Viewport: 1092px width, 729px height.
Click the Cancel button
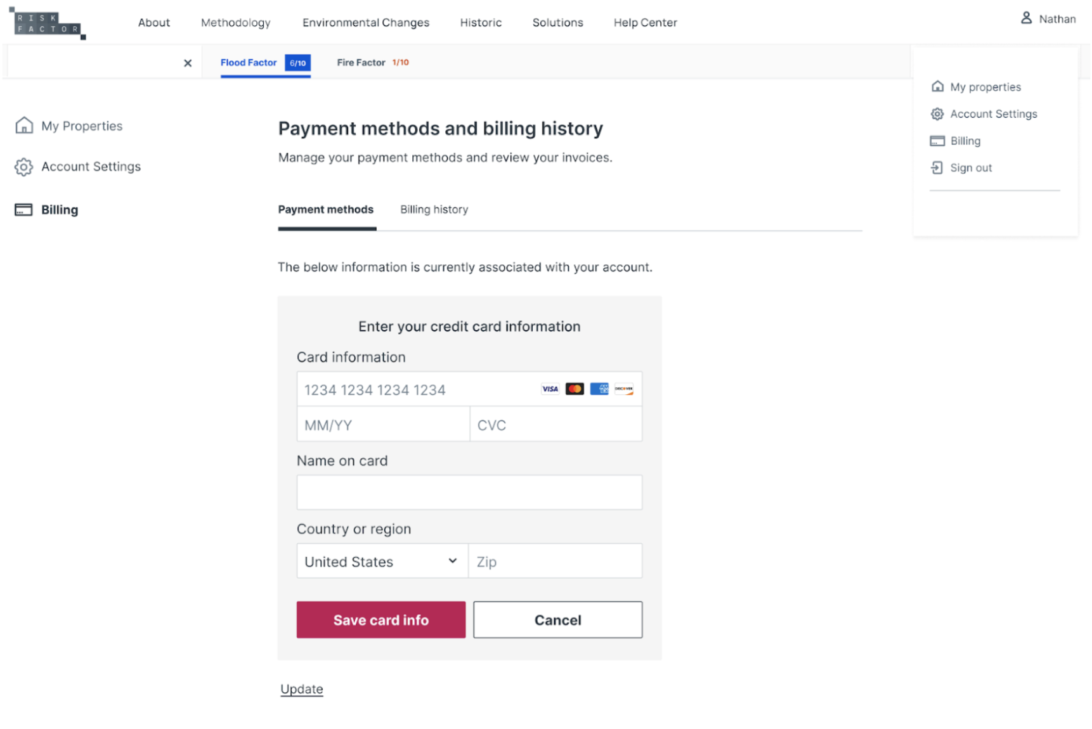pyautogui.click(x=557, y=619)
